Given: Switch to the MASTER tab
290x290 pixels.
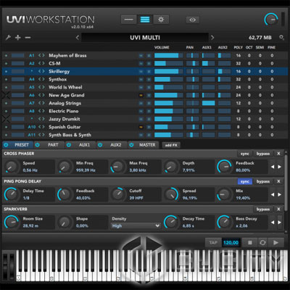Looking at the screenshot, I should (x=147, y=145).
